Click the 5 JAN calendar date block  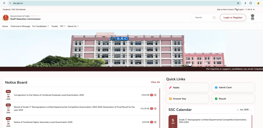point(173,122)
